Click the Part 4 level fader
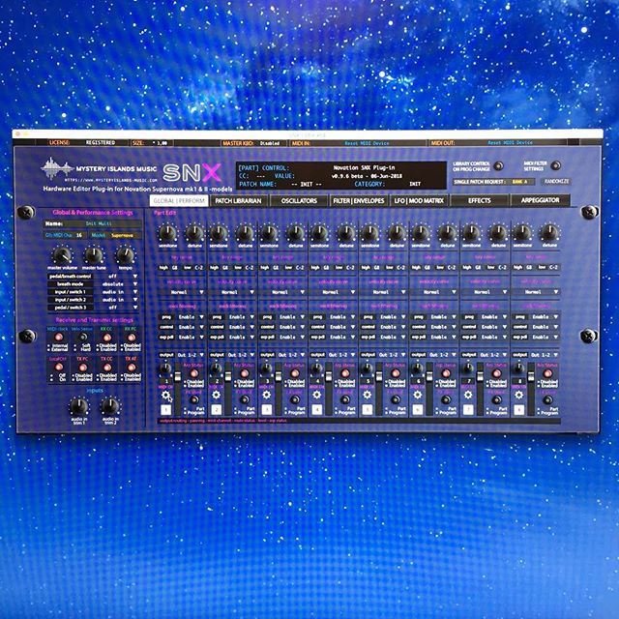 (x=329, y=378)
